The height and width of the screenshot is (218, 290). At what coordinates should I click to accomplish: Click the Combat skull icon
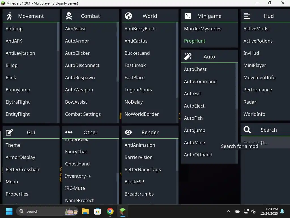(69, 16)
